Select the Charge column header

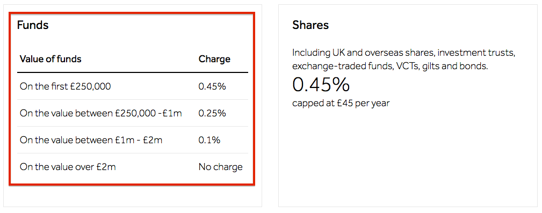click(x=214, y=59)
